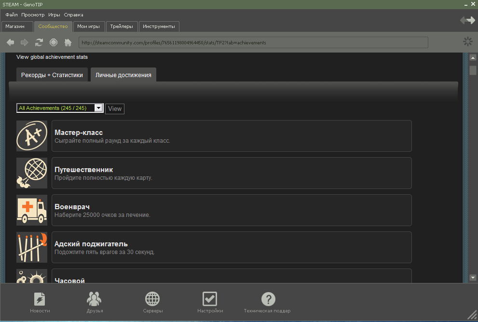Click the Военврач achievement title
The width and height of the screenshot is (478, 322).
(x=72, y=207)
